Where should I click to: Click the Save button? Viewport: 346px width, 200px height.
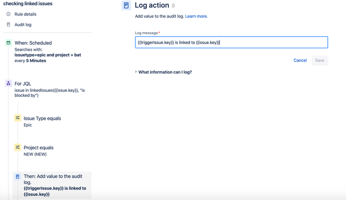(x=320, y=61)
